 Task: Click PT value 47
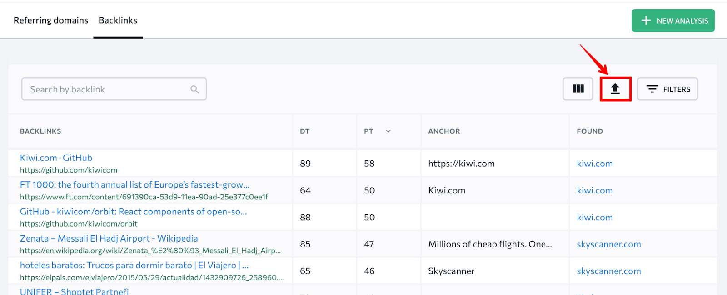369,244
